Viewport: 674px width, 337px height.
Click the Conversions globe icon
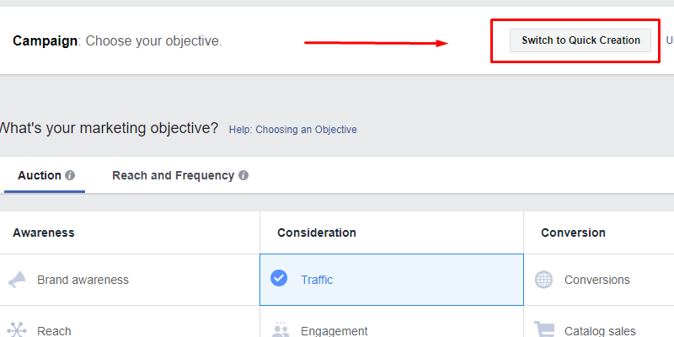[543, 280]
